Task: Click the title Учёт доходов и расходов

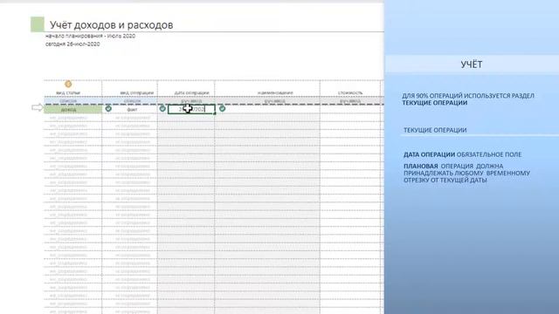Action: (x=111, y=25)
